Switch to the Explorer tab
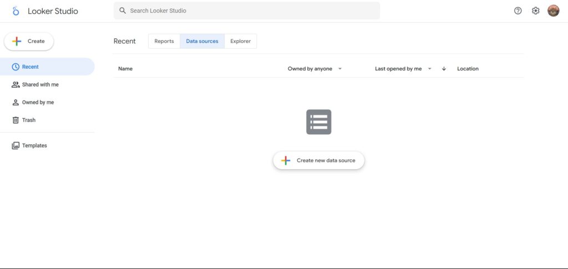Viewport: 568px width, 269px height. click(241, 41)
